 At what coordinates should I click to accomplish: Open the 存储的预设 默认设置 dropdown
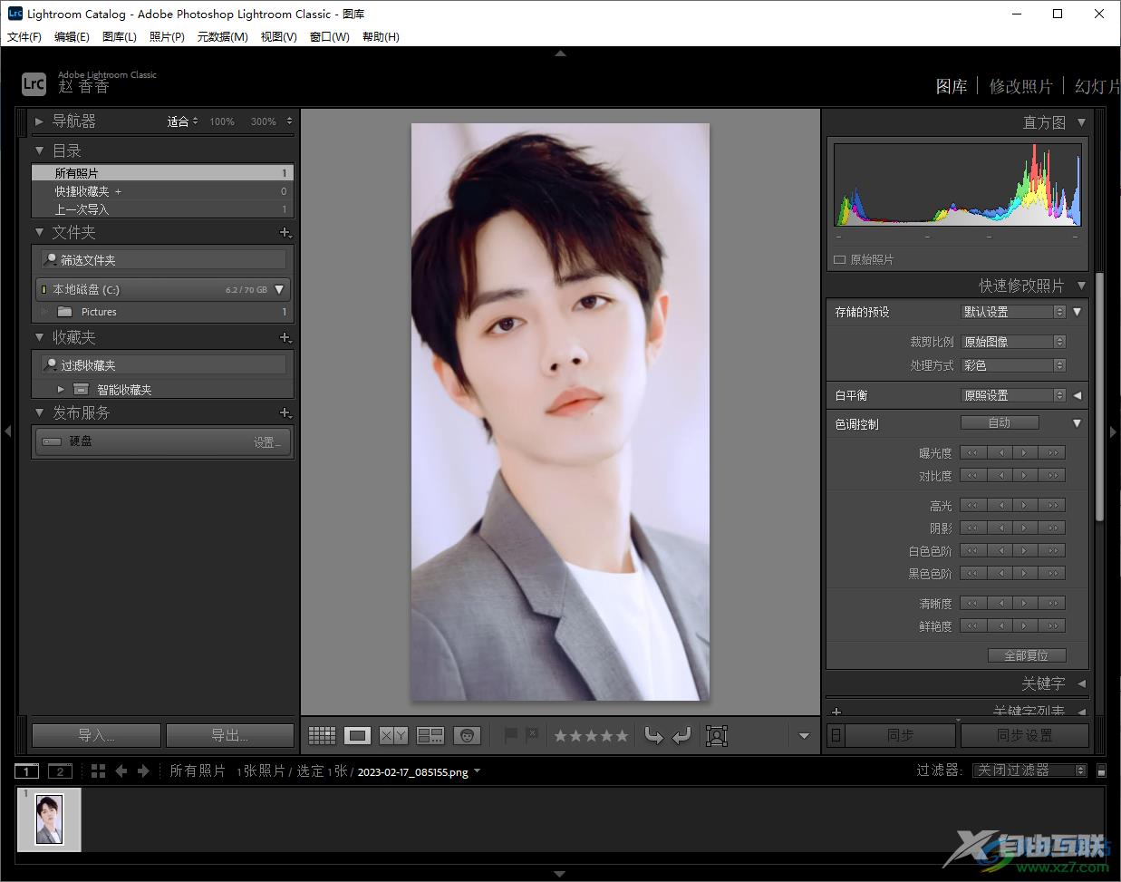click(1013, 312)
